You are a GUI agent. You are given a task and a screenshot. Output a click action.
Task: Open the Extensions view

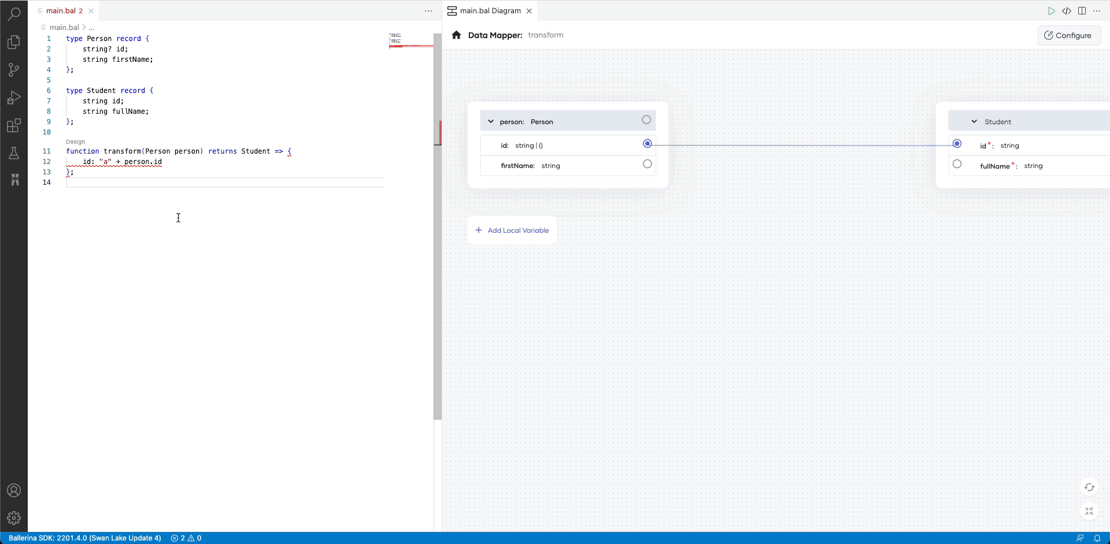click(x=14, y=125)
